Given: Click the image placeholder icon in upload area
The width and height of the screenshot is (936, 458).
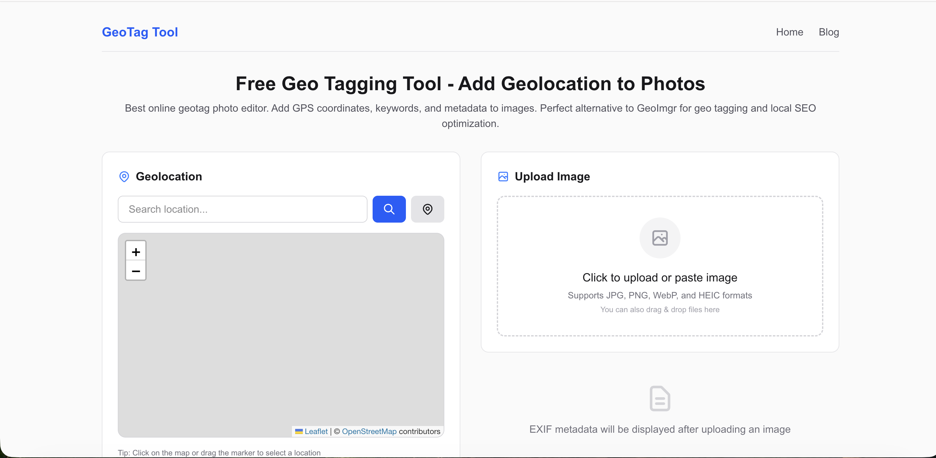Looking at the screenshot, I should click(x=659, y=238).
